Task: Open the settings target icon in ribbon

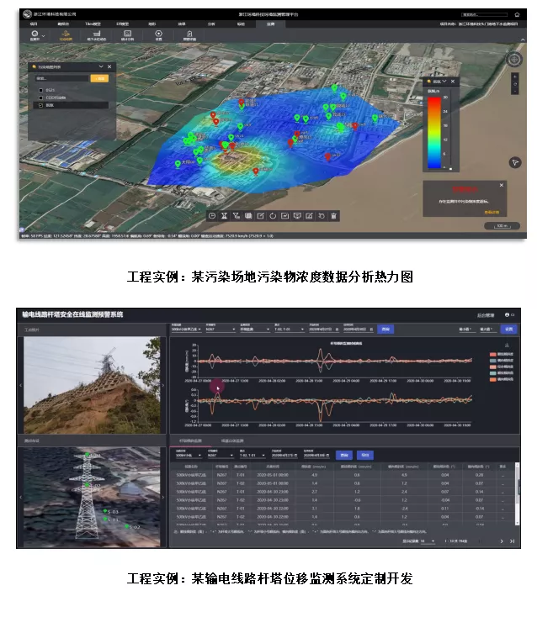Action: [159, 35]
